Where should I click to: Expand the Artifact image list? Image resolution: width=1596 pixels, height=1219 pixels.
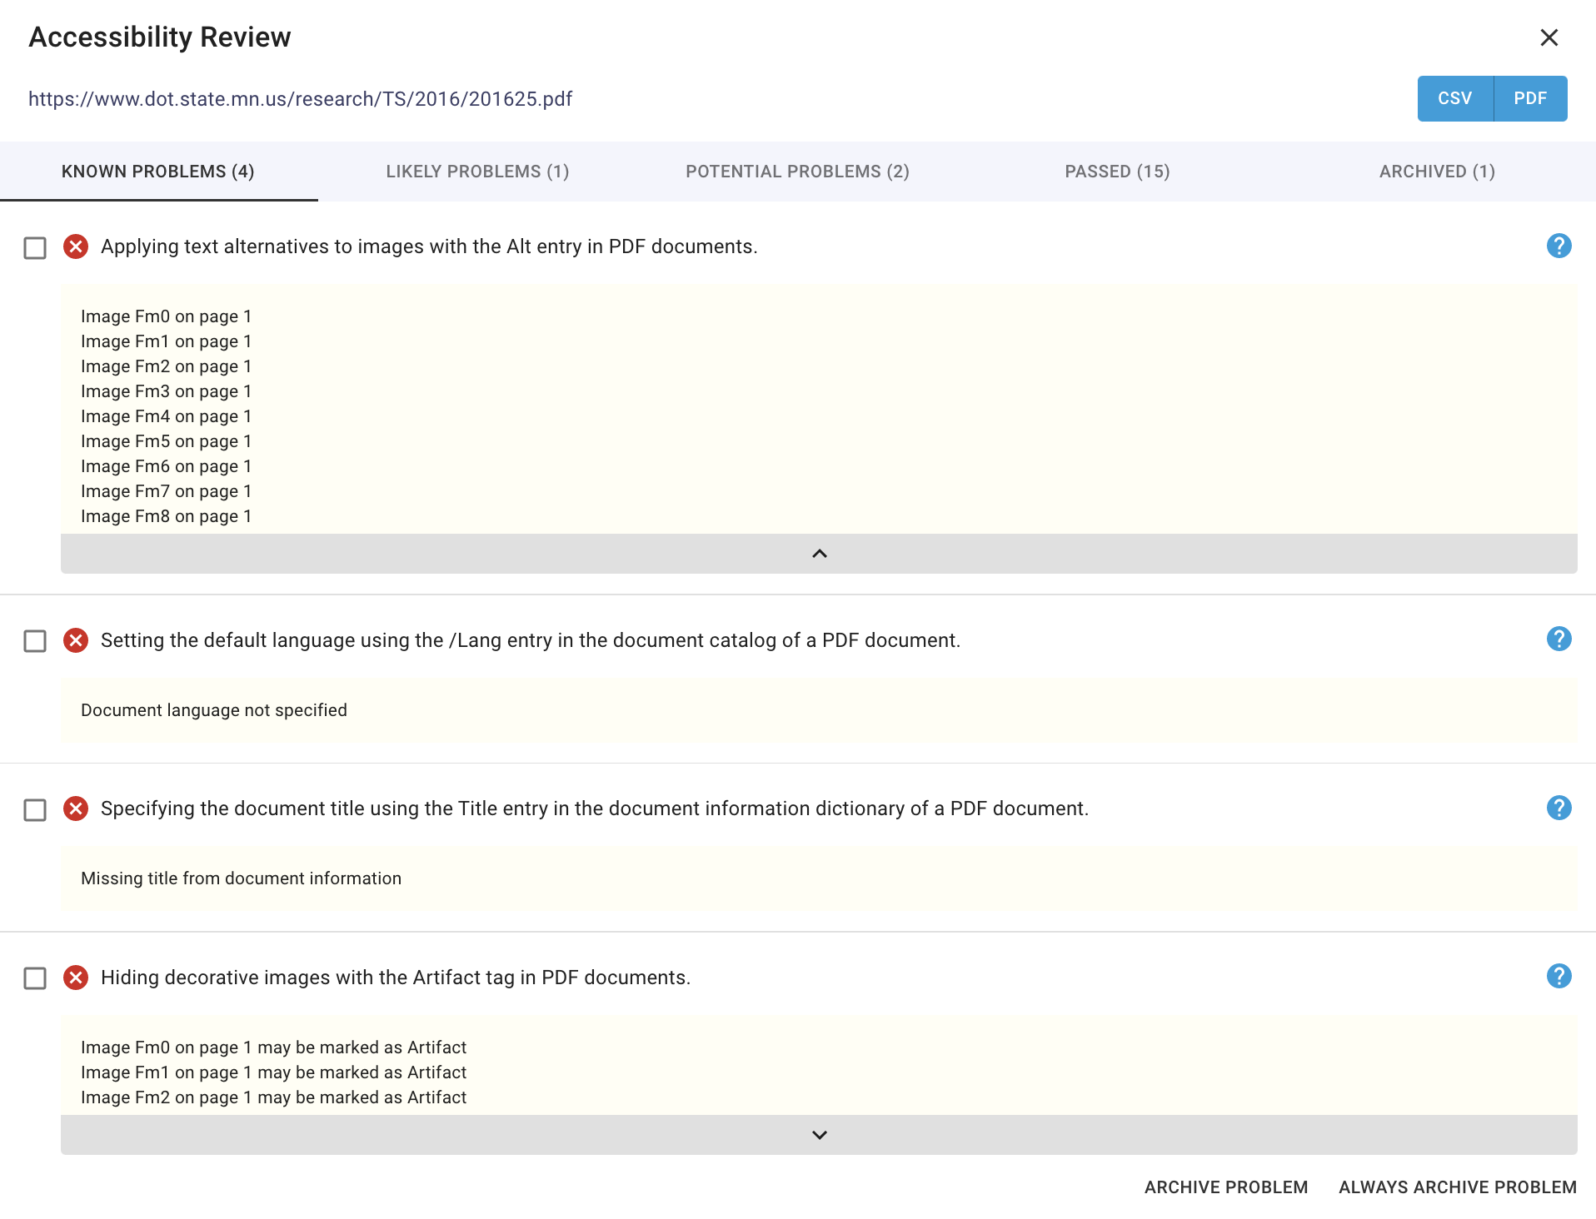(819, 1135)
